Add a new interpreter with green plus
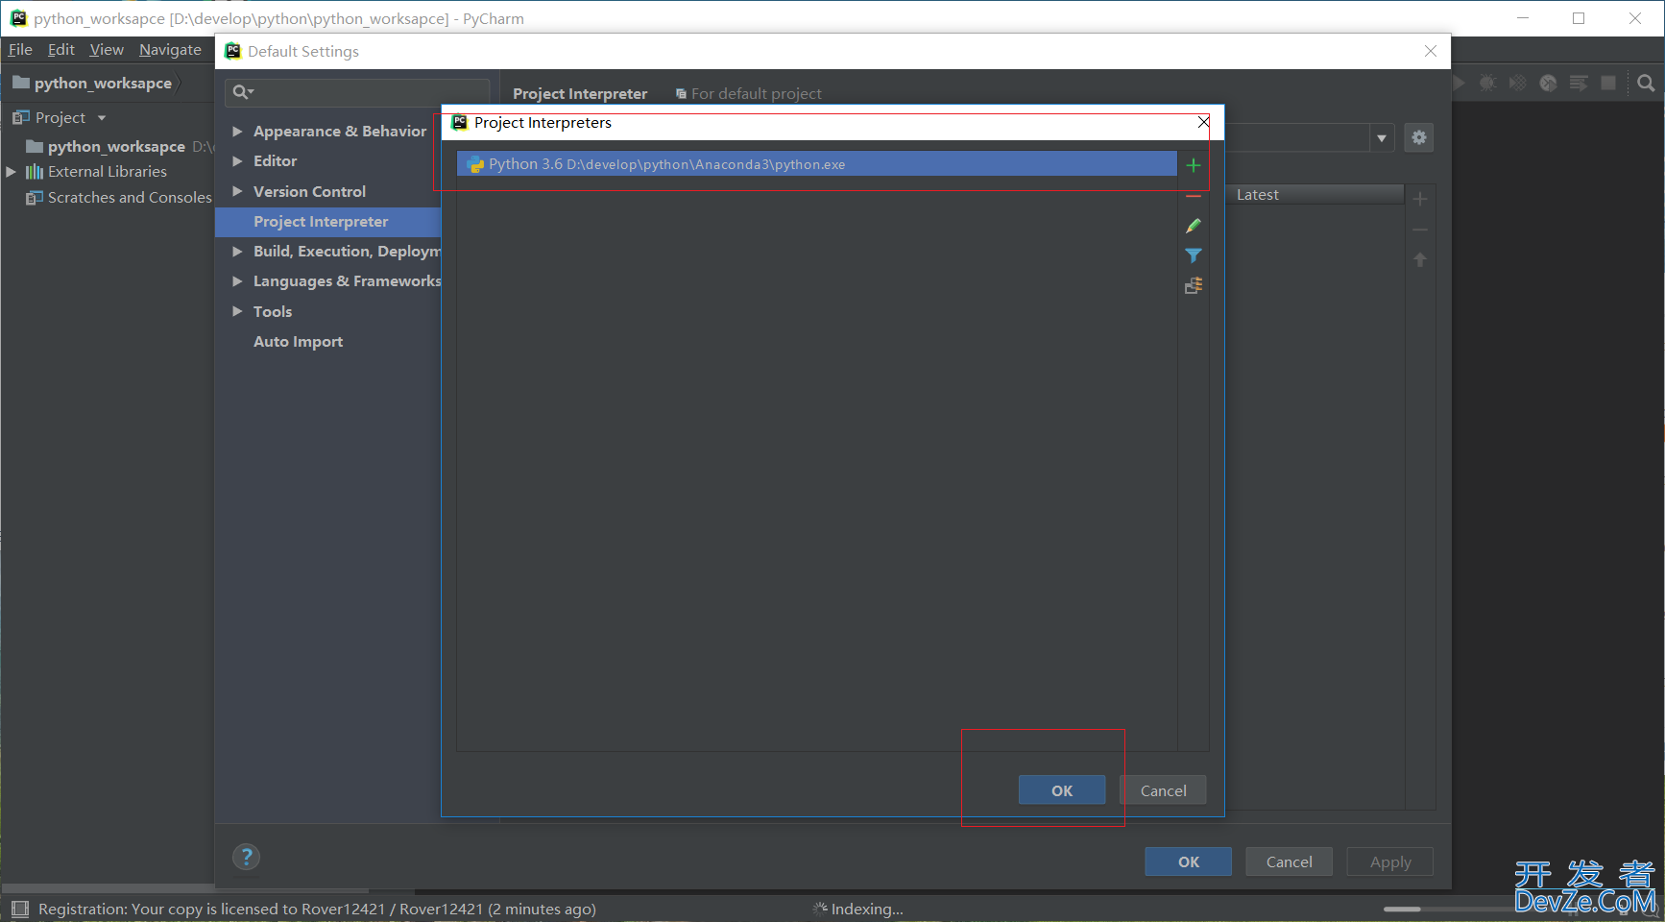The width and height of the screenshot is (1665, 922). 1194,165
